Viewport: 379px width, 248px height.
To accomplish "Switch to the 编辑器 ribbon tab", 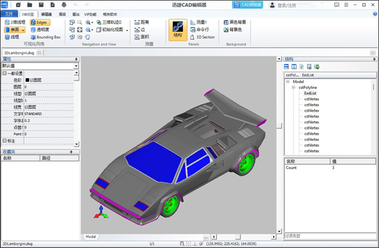I will 46,14.
